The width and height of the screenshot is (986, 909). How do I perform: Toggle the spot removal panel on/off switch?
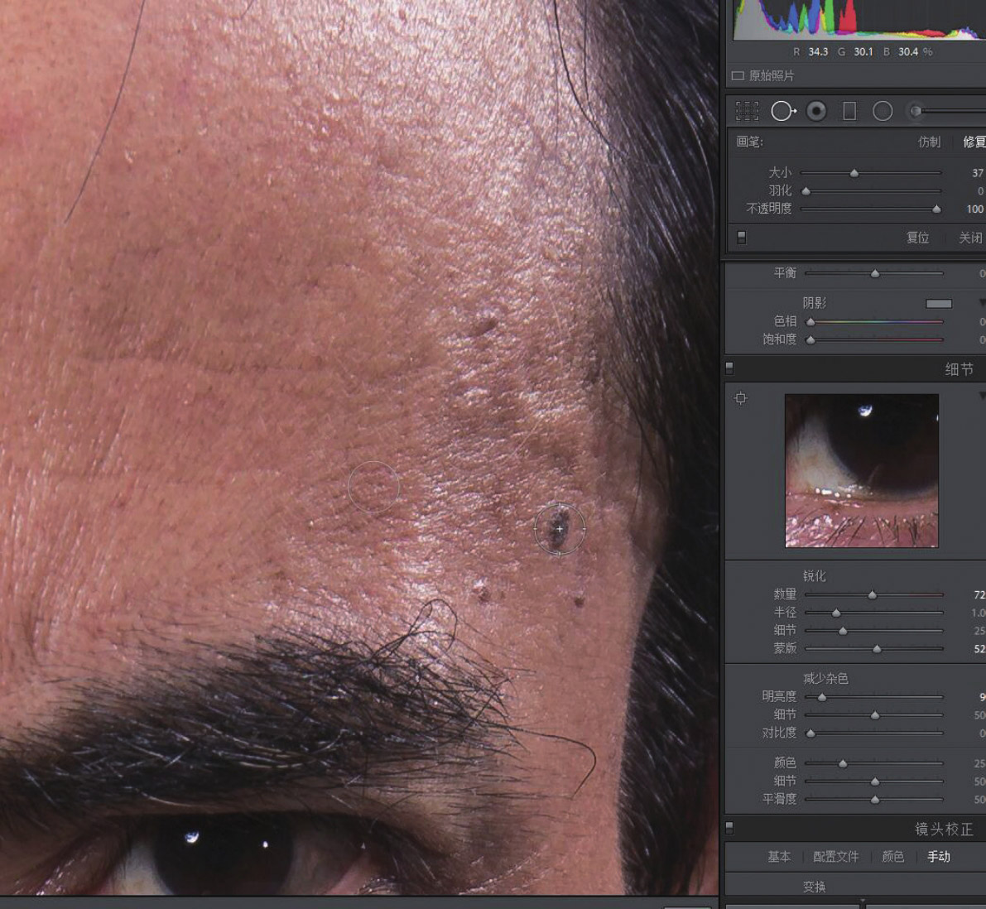coord(741,238)
